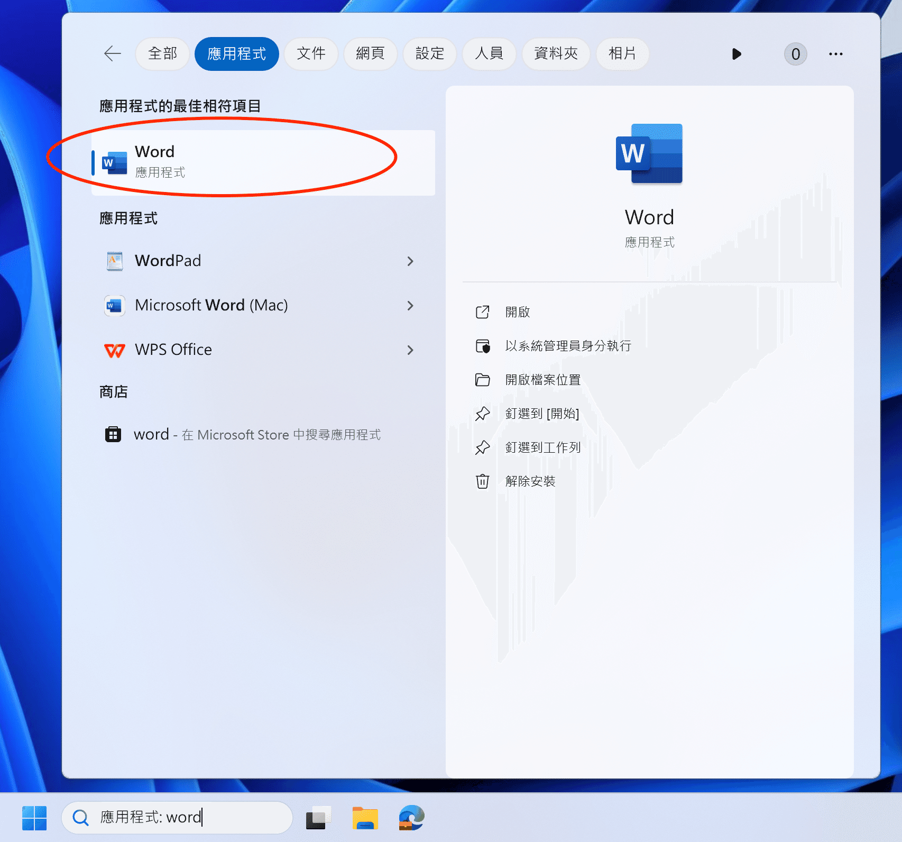This screenshot has width=902, height=842.
Task: Expand WPS Office result chevron
Action: point(410,350)
